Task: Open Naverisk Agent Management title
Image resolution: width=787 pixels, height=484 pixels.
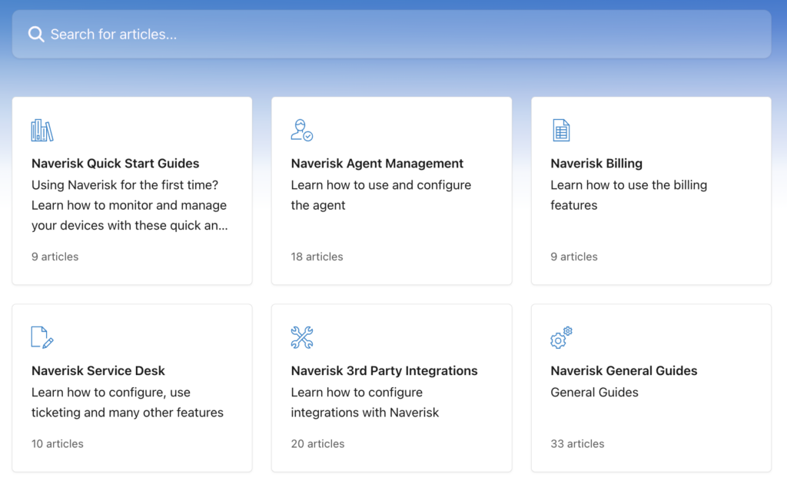Action: tap(377, 164)
